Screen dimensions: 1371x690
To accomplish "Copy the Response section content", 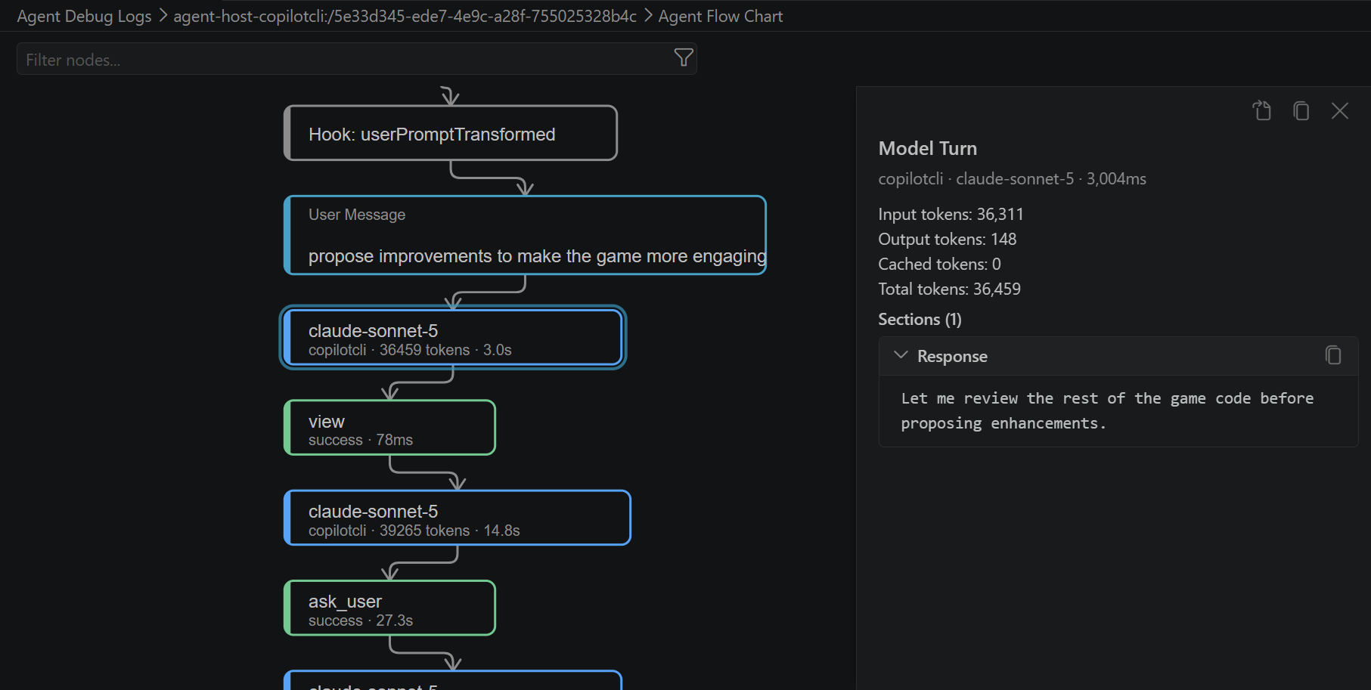I will [1333, 355].
